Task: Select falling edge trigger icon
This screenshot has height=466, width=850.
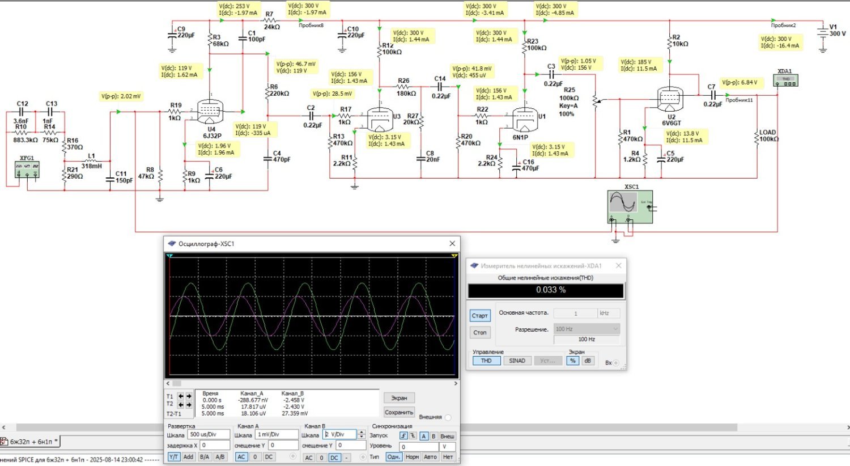Action: point(413,436)
